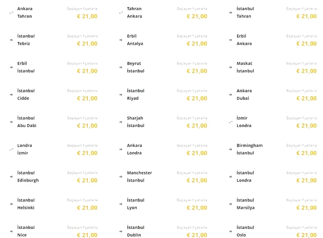Screen dimensions: 323x238
Task: Click the arrow icon next to Maskat–İstanbul
Action: click(231, 68)
